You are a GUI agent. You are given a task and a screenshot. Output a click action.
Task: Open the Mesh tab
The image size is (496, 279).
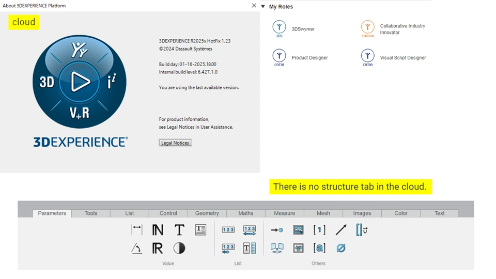[323, 213]
